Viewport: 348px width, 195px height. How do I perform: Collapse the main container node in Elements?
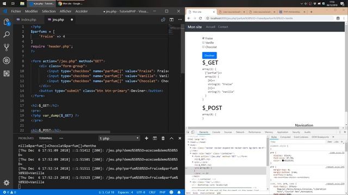pyautogui.click(x=190, y=153)
